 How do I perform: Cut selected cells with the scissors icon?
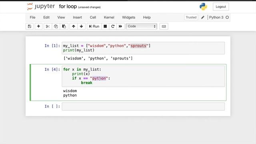48,26
